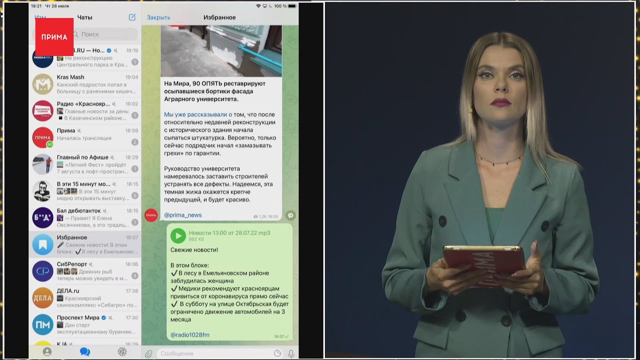Tap the paperclip attachment icon

tap(148, 353)
